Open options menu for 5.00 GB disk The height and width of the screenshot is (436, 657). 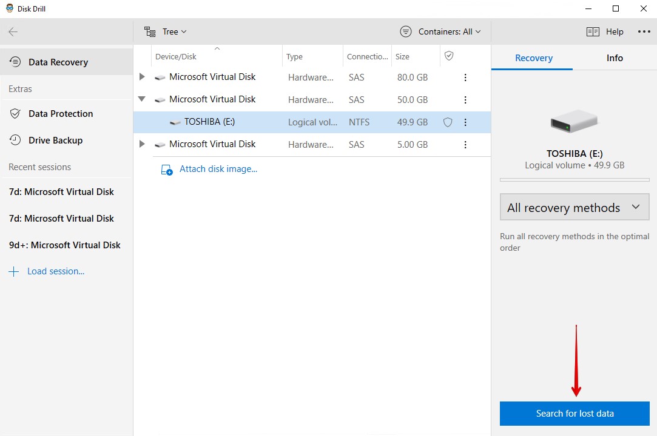tap(465, 144)
